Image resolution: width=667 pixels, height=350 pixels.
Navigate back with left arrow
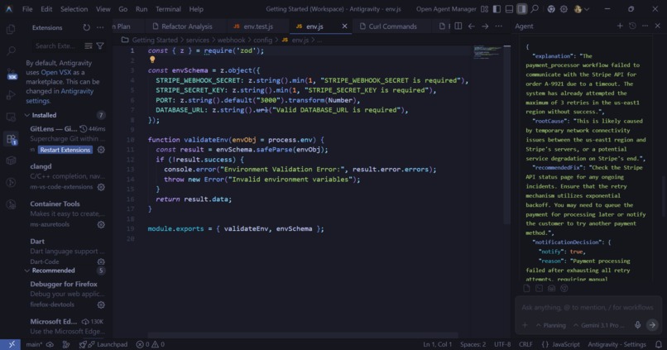472,26
